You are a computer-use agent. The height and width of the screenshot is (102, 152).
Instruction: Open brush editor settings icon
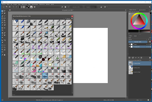(x=31, y=7)
